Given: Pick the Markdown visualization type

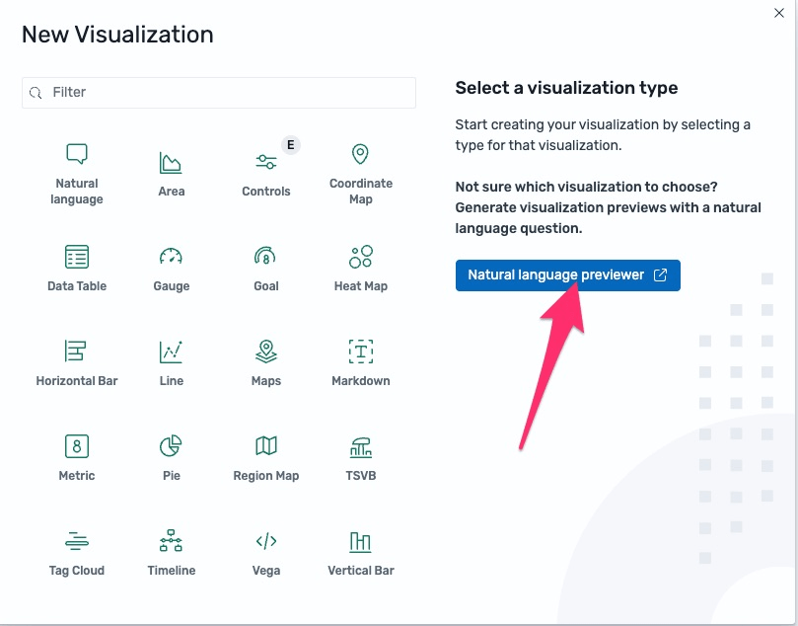Looking at the screenshot, I should tap(361, 362).
